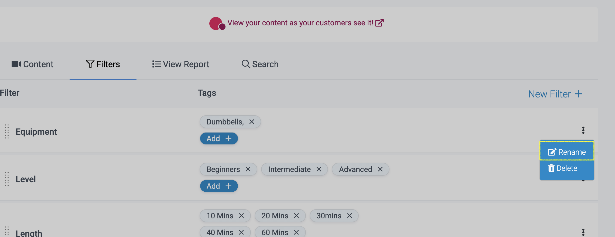Click Add button for Level tags
Screen dimensions: 615x237
click(219, 186)
